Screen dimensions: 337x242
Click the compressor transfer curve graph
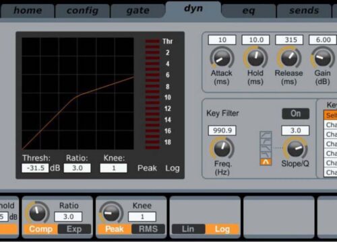[x=78, y=93]
